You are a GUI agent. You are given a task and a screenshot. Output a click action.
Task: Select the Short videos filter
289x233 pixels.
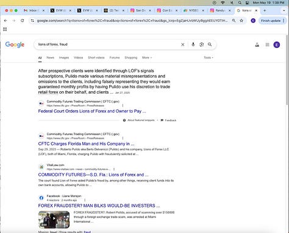tap(96, 58)
